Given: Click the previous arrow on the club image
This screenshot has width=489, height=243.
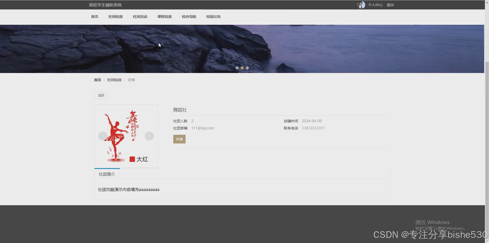Looking at the screenshot, I should (103, 136).
